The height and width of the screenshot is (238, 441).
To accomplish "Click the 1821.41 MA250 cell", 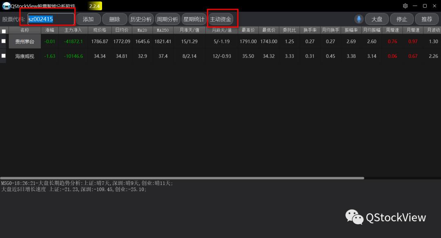I will click(x=163, y=41).
